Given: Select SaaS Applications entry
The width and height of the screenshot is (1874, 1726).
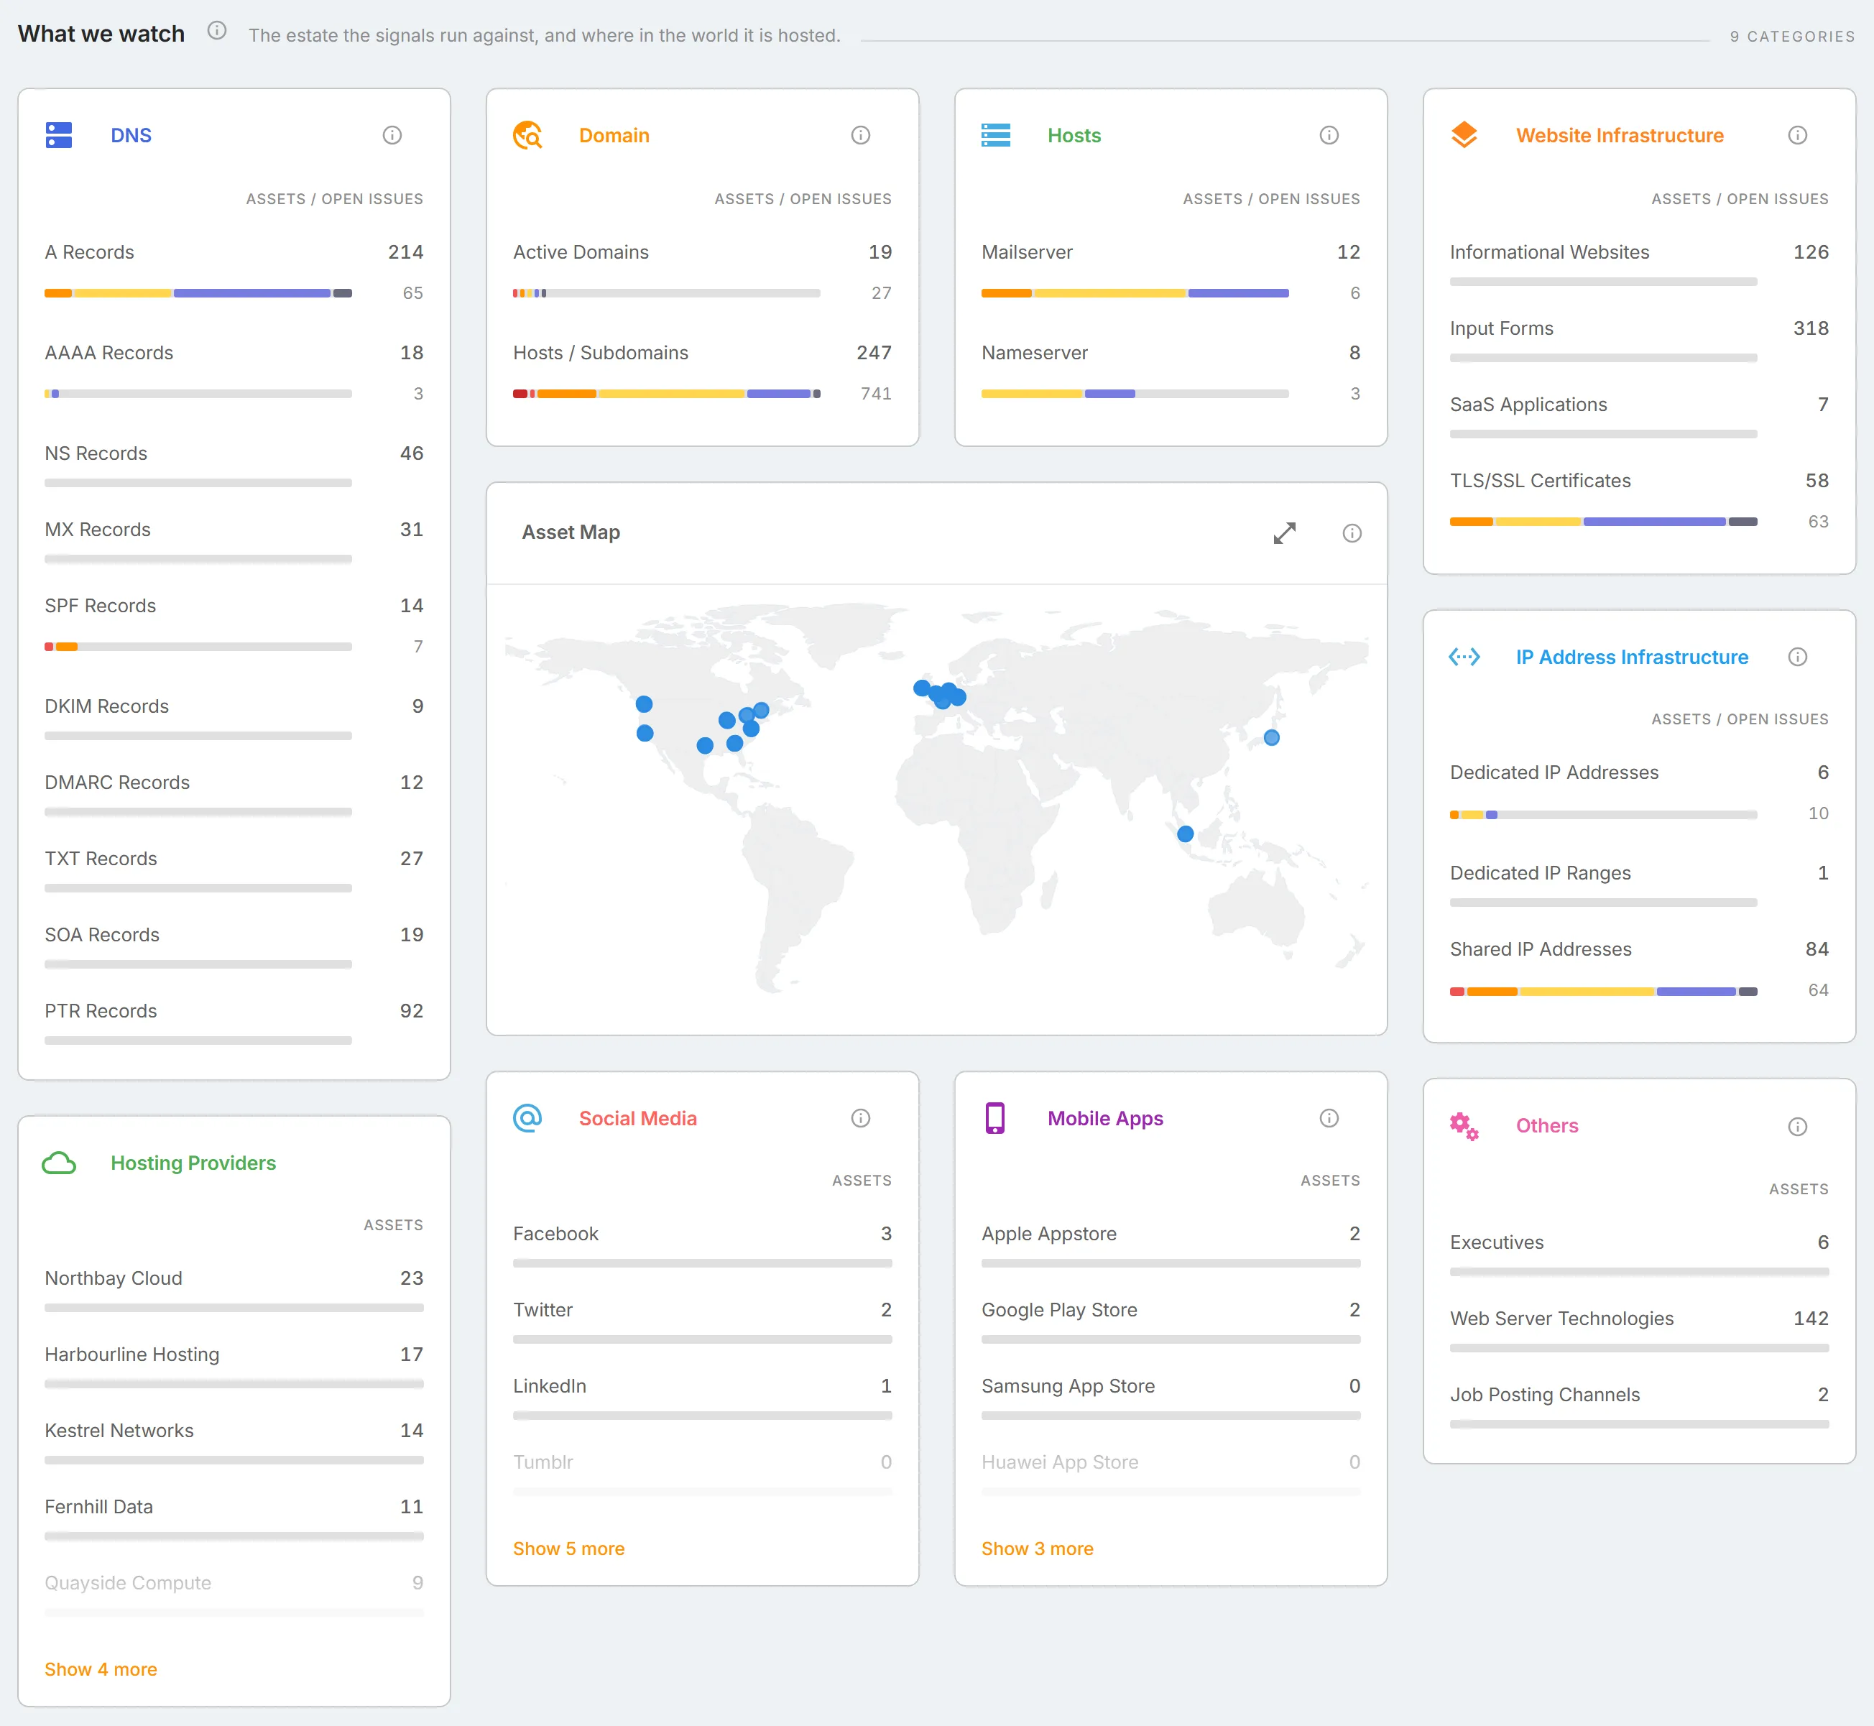Looking at the screenshot, I should [x=1639, y=417].
